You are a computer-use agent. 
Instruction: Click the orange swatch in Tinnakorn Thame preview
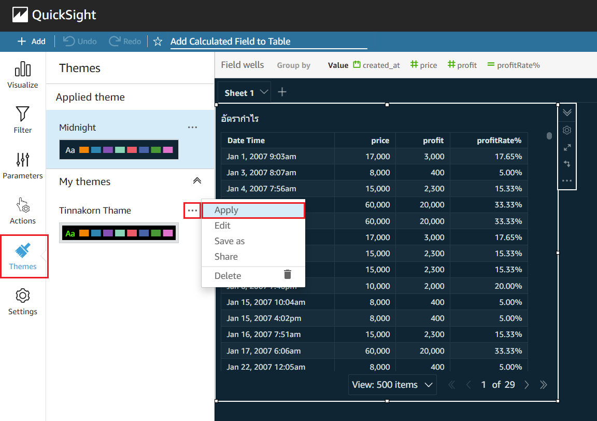coord(84,233)
